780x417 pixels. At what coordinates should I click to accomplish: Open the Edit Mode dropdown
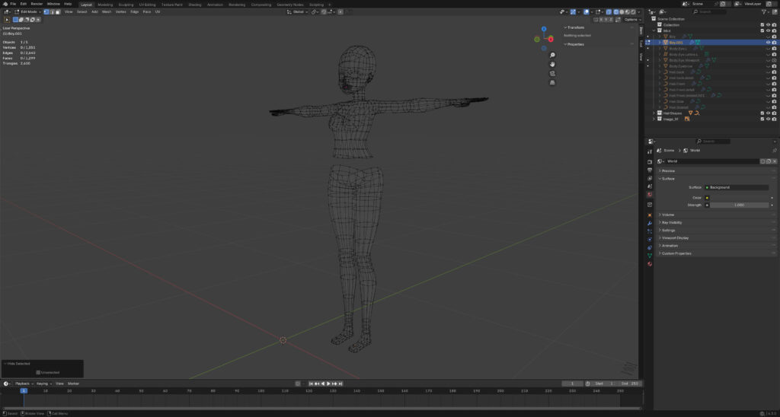tap(28, 11)
